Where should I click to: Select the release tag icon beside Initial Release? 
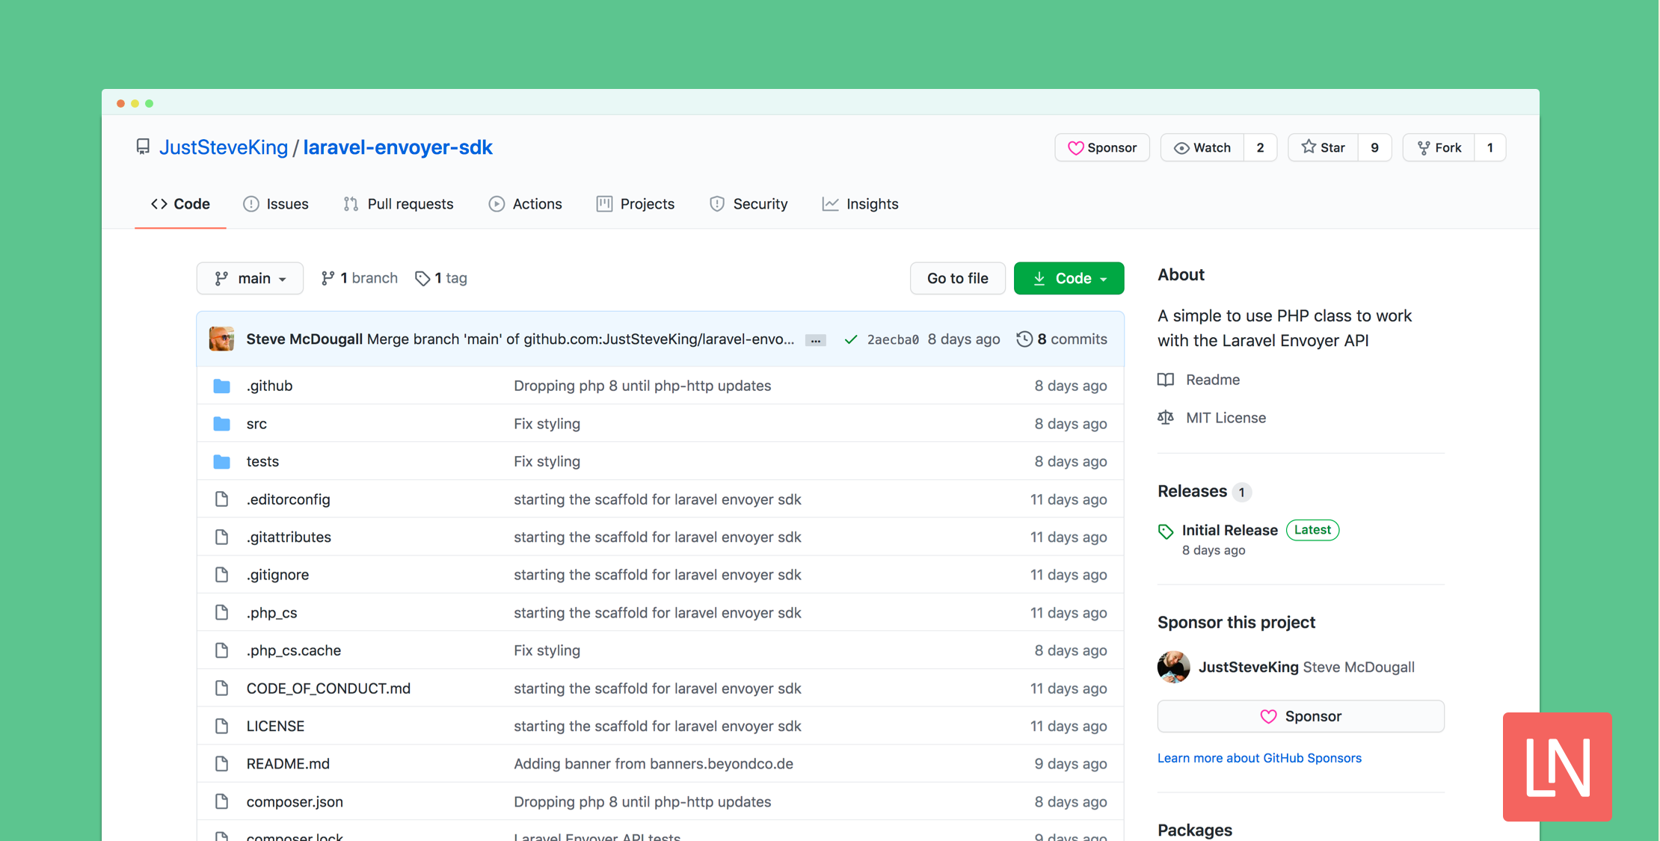(x=1165, y=531)
